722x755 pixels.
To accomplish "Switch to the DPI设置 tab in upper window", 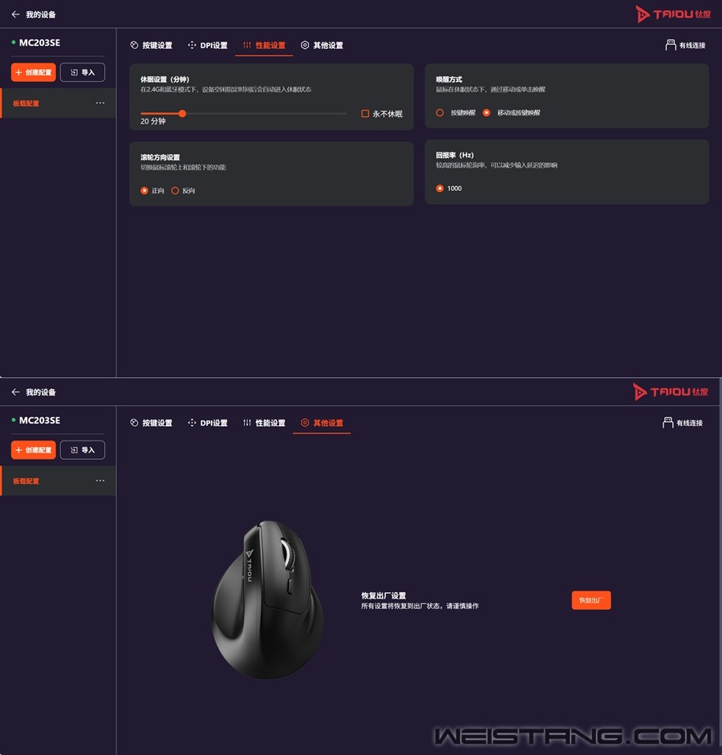I will [x=208, y=45].
